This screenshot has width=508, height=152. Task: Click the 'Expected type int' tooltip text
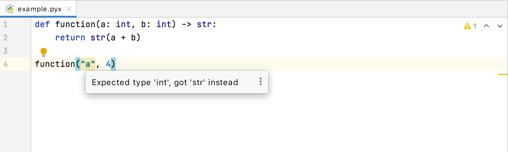[x=165, y=82]
